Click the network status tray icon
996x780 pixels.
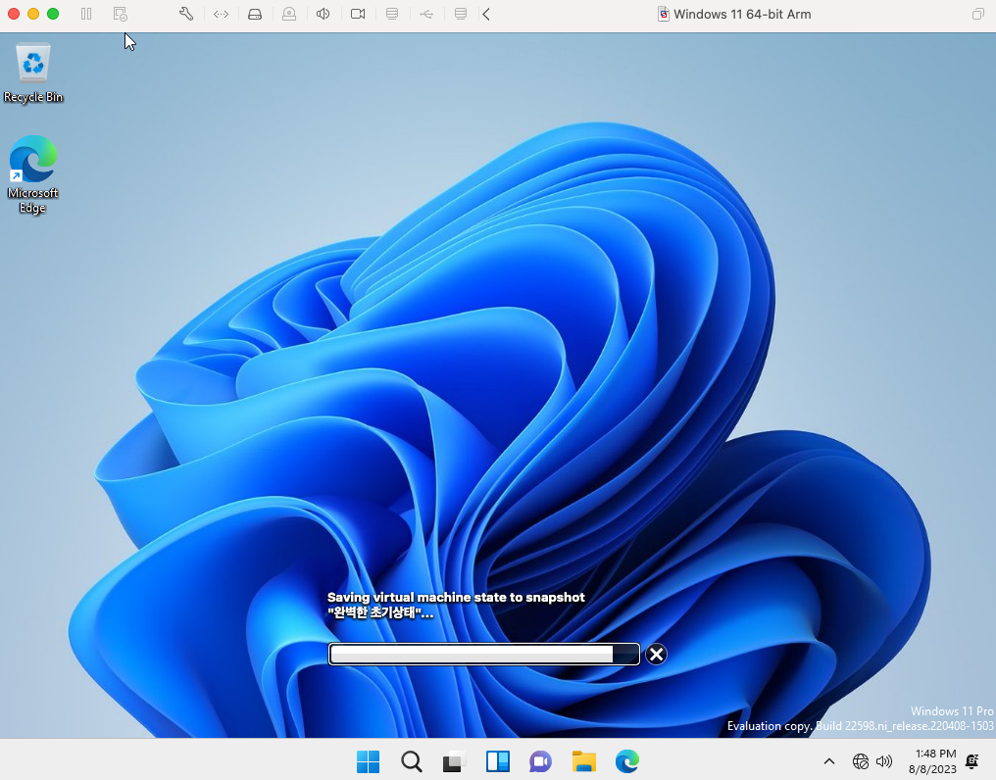(861, 761)
